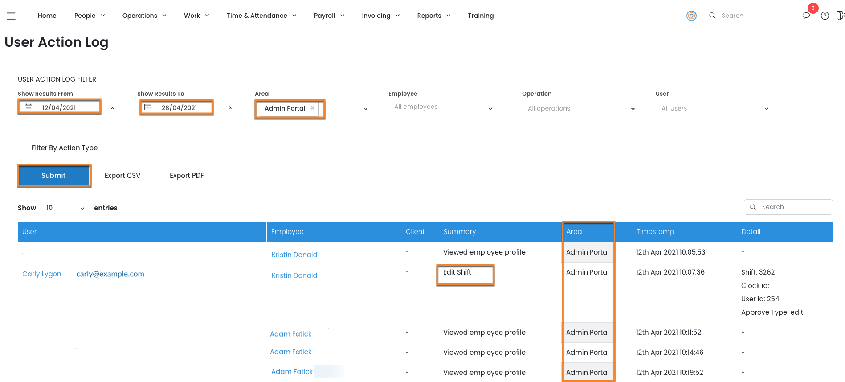Image resolution: width=845 pixels, height=382 pixels.
Task: Open the calendar icon for start date
Action: pos(29,107)
